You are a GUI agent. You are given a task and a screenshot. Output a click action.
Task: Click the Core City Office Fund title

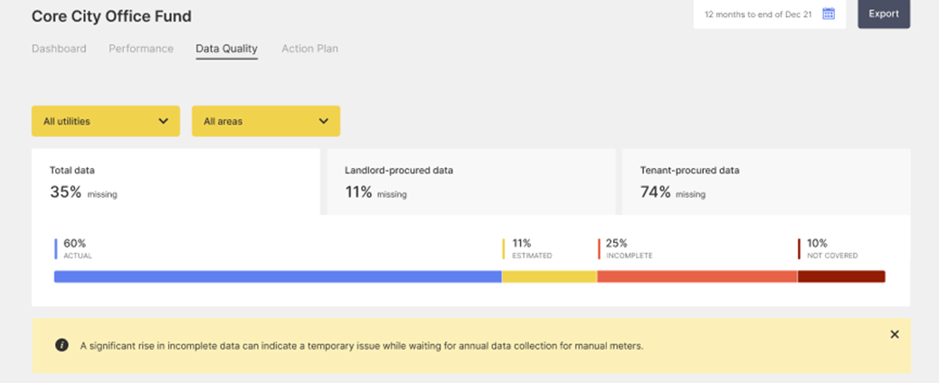point(111,16)
